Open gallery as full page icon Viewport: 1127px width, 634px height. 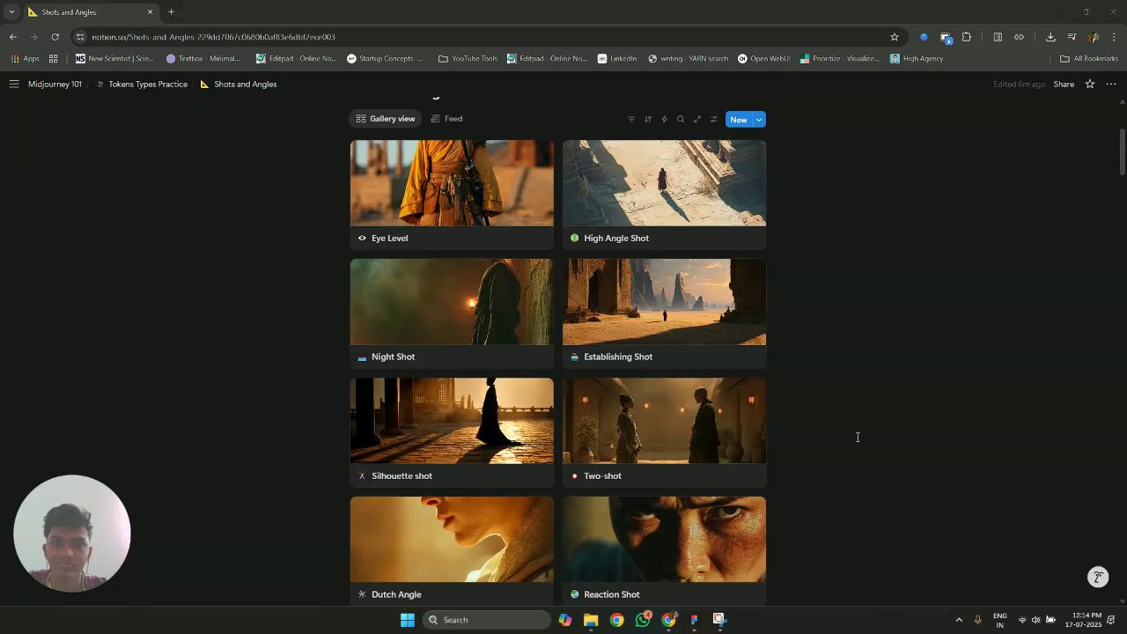[697, 120]
